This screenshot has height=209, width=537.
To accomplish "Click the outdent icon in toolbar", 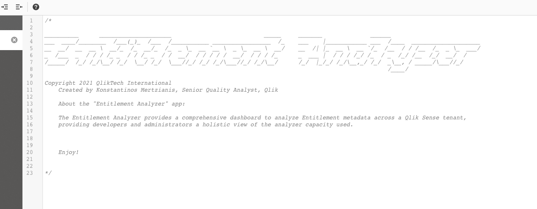I will [19, 7].
